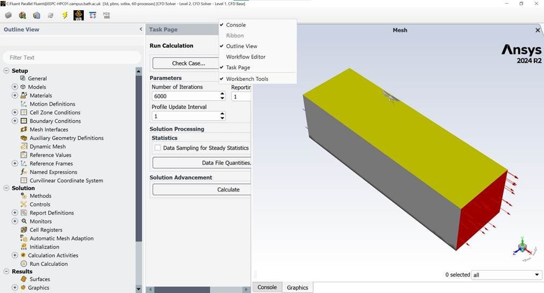Click the Check Case button
544x293 pixels.
188,63
